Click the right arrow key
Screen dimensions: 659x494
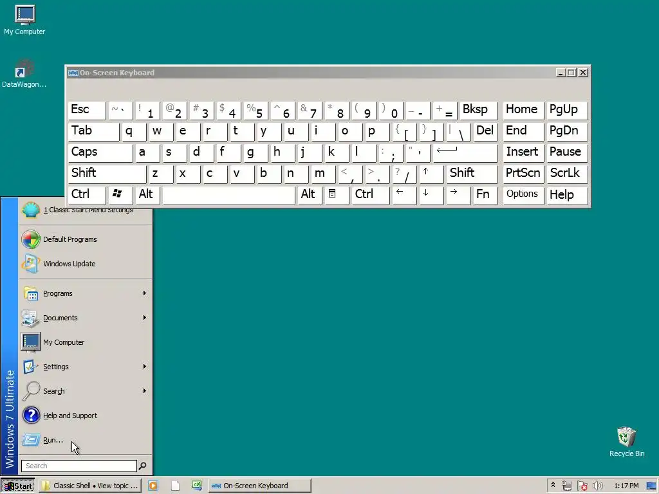click(458, 195)
